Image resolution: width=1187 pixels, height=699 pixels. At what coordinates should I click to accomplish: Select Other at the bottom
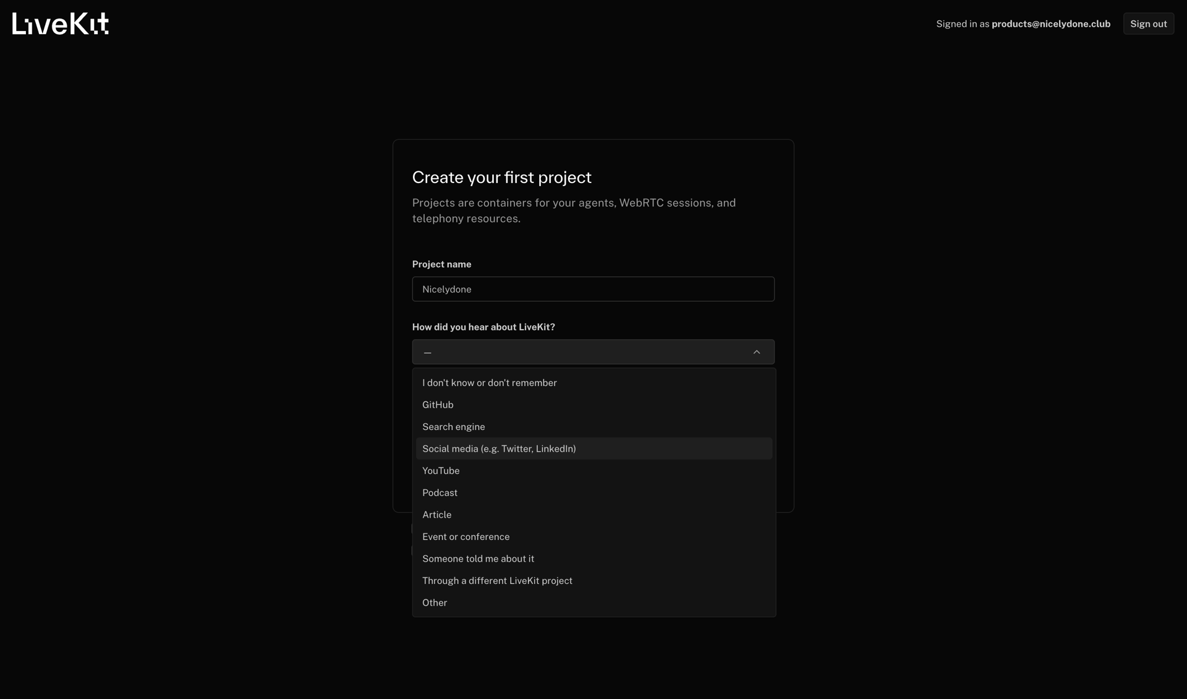click(435, 603)
